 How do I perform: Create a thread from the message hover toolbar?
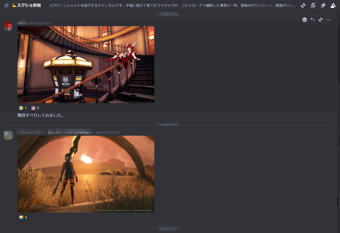(320, 20)
